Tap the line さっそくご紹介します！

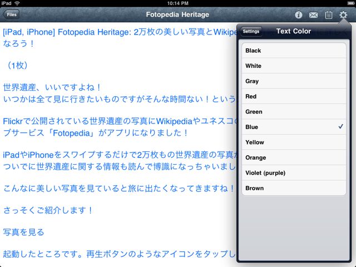coord(48,210)
